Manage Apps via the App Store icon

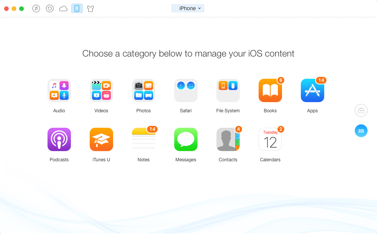pyautogui.click(x=312, y=90)
